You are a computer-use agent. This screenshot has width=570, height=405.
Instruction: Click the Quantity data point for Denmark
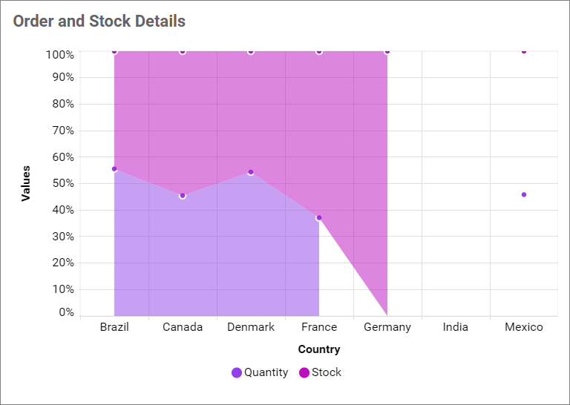pyautogui.click(x=251, y=172)
